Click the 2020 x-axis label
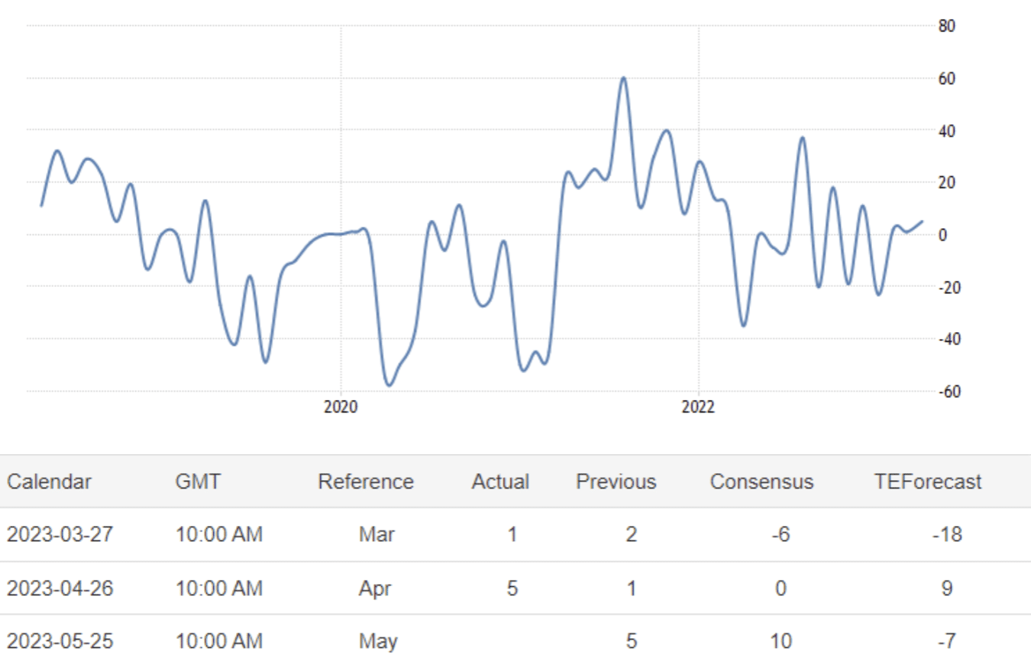This screenshot has width=1031, height=664. coord(341,408)
